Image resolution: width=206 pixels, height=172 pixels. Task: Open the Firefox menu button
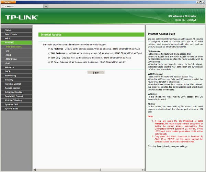point(8,2)
